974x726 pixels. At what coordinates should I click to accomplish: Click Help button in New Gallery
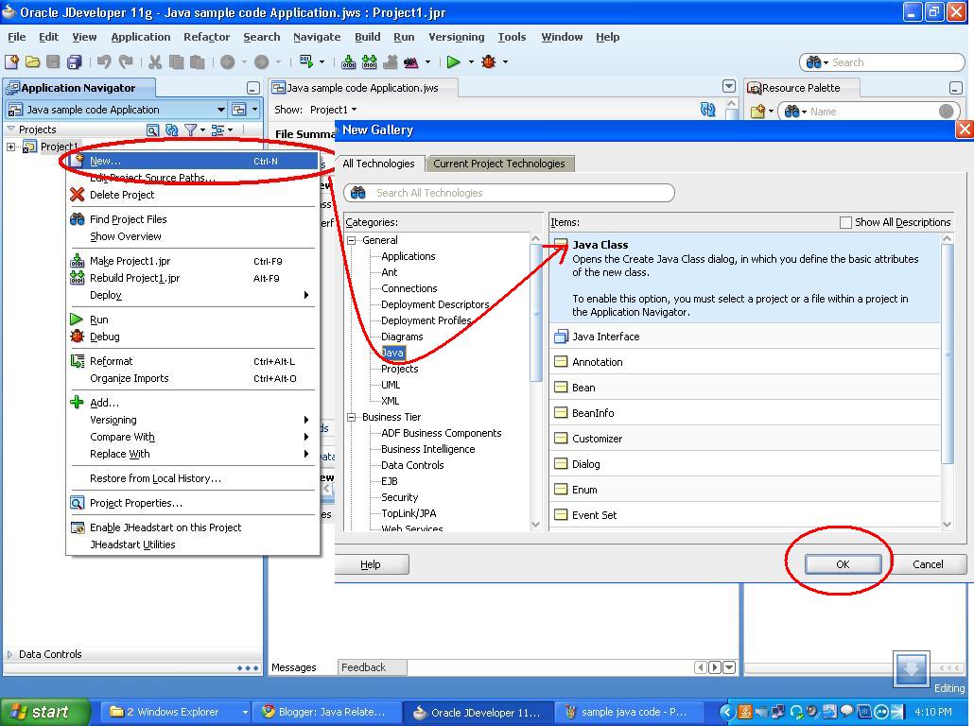click(x=371, y=564)
